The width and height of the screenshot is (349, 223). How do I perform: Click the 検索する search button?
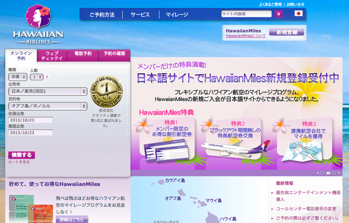22,155
